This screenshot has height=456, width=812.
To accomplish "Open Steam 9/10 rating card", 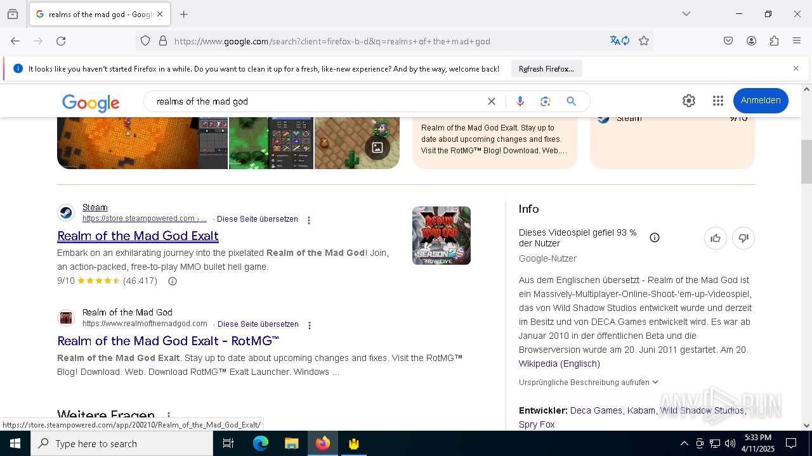I will tap(672, 143).
